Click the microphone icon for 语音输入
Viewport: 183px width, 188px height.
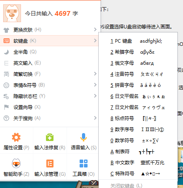(x=84, y=137)
